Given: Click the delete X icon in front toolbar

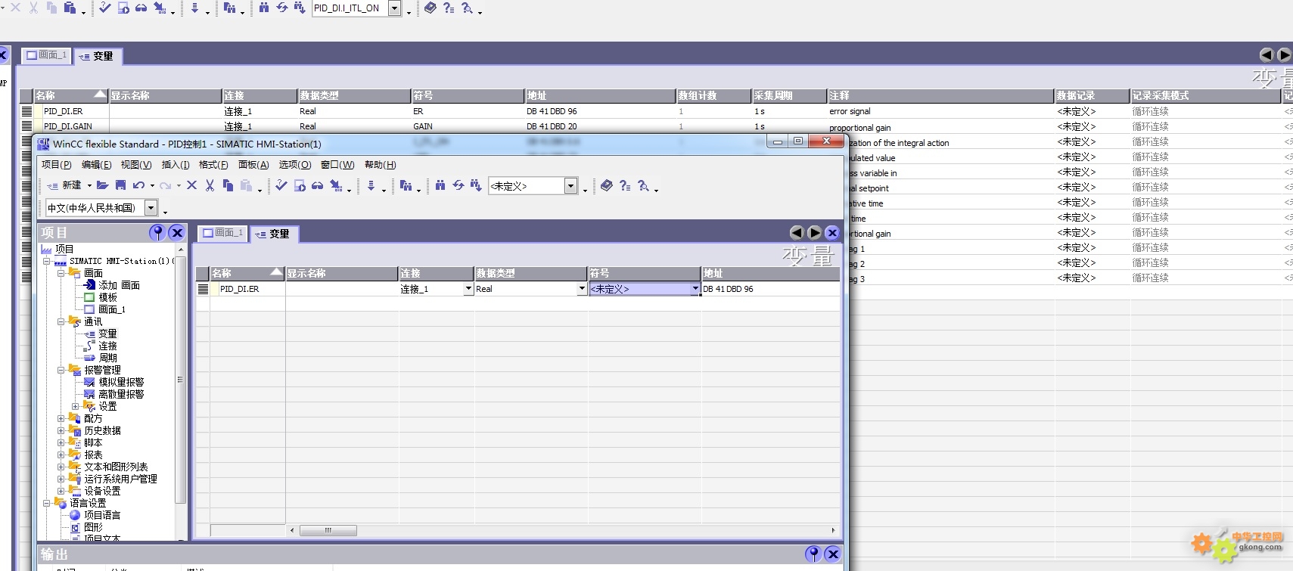Looking at the screenshot, I should pyautogui.click(x=192, y=185).
